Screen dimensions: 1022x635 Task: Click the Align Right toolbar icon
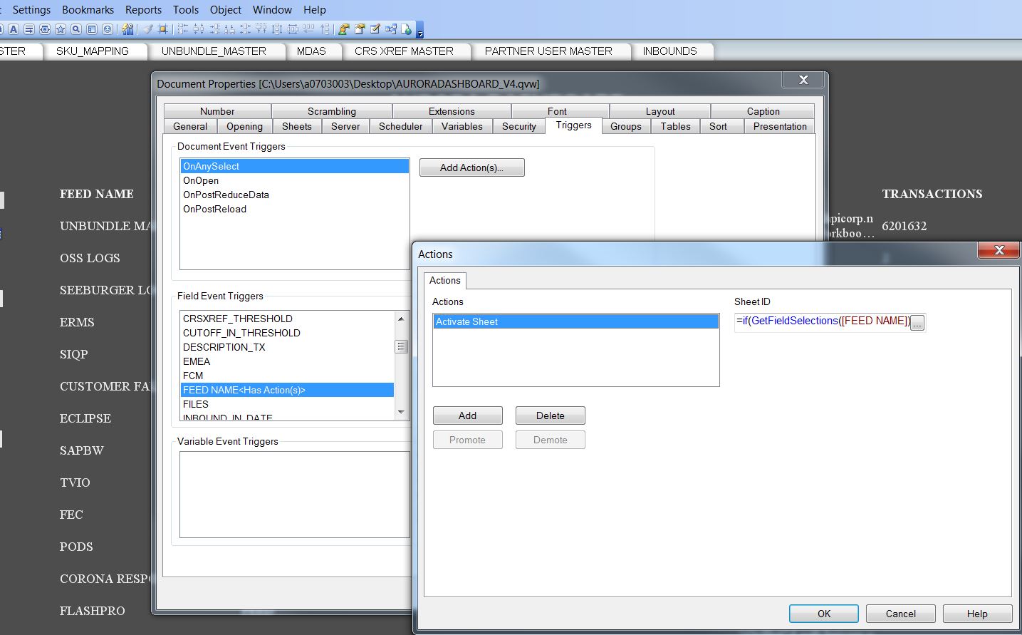click(x=214, y=29)
